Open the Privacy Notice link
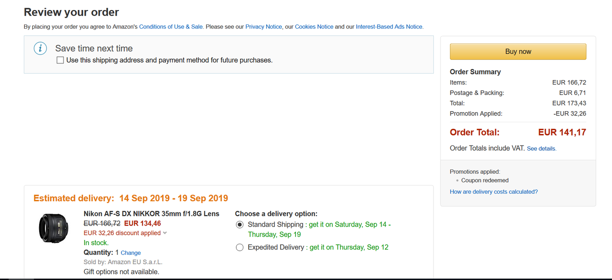 pos(263,27)
